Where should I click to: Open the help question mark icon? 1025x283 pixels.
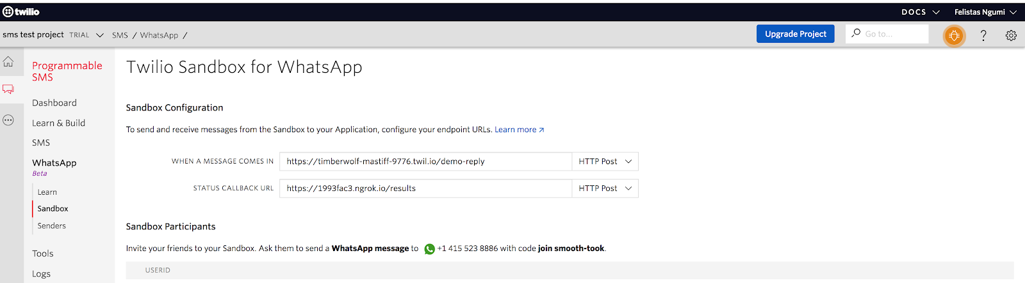983,36
